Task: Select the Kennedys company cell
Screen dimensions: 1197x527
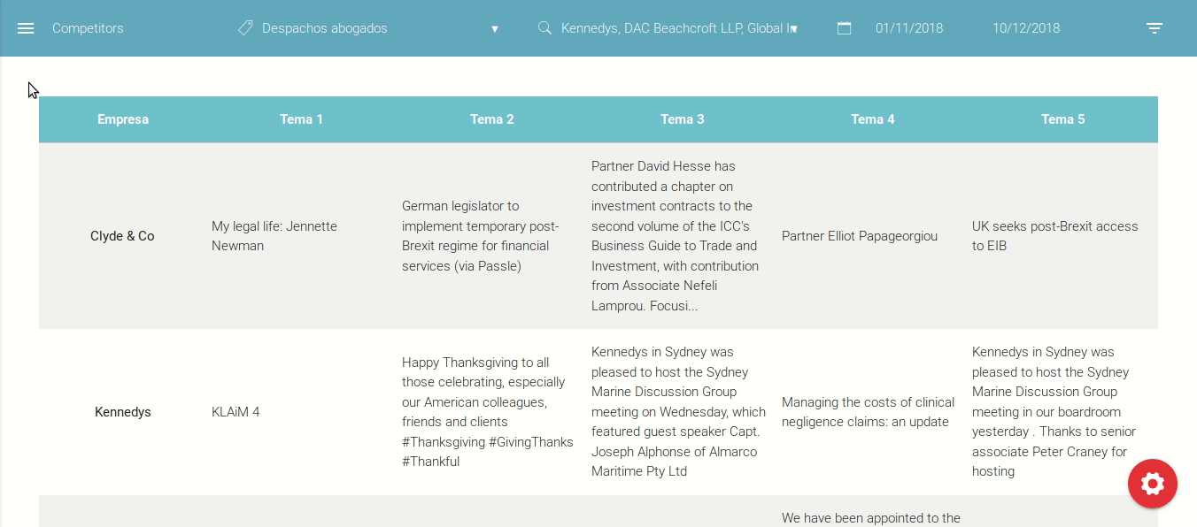Action: pyautogui.click(x=123, y=412)
